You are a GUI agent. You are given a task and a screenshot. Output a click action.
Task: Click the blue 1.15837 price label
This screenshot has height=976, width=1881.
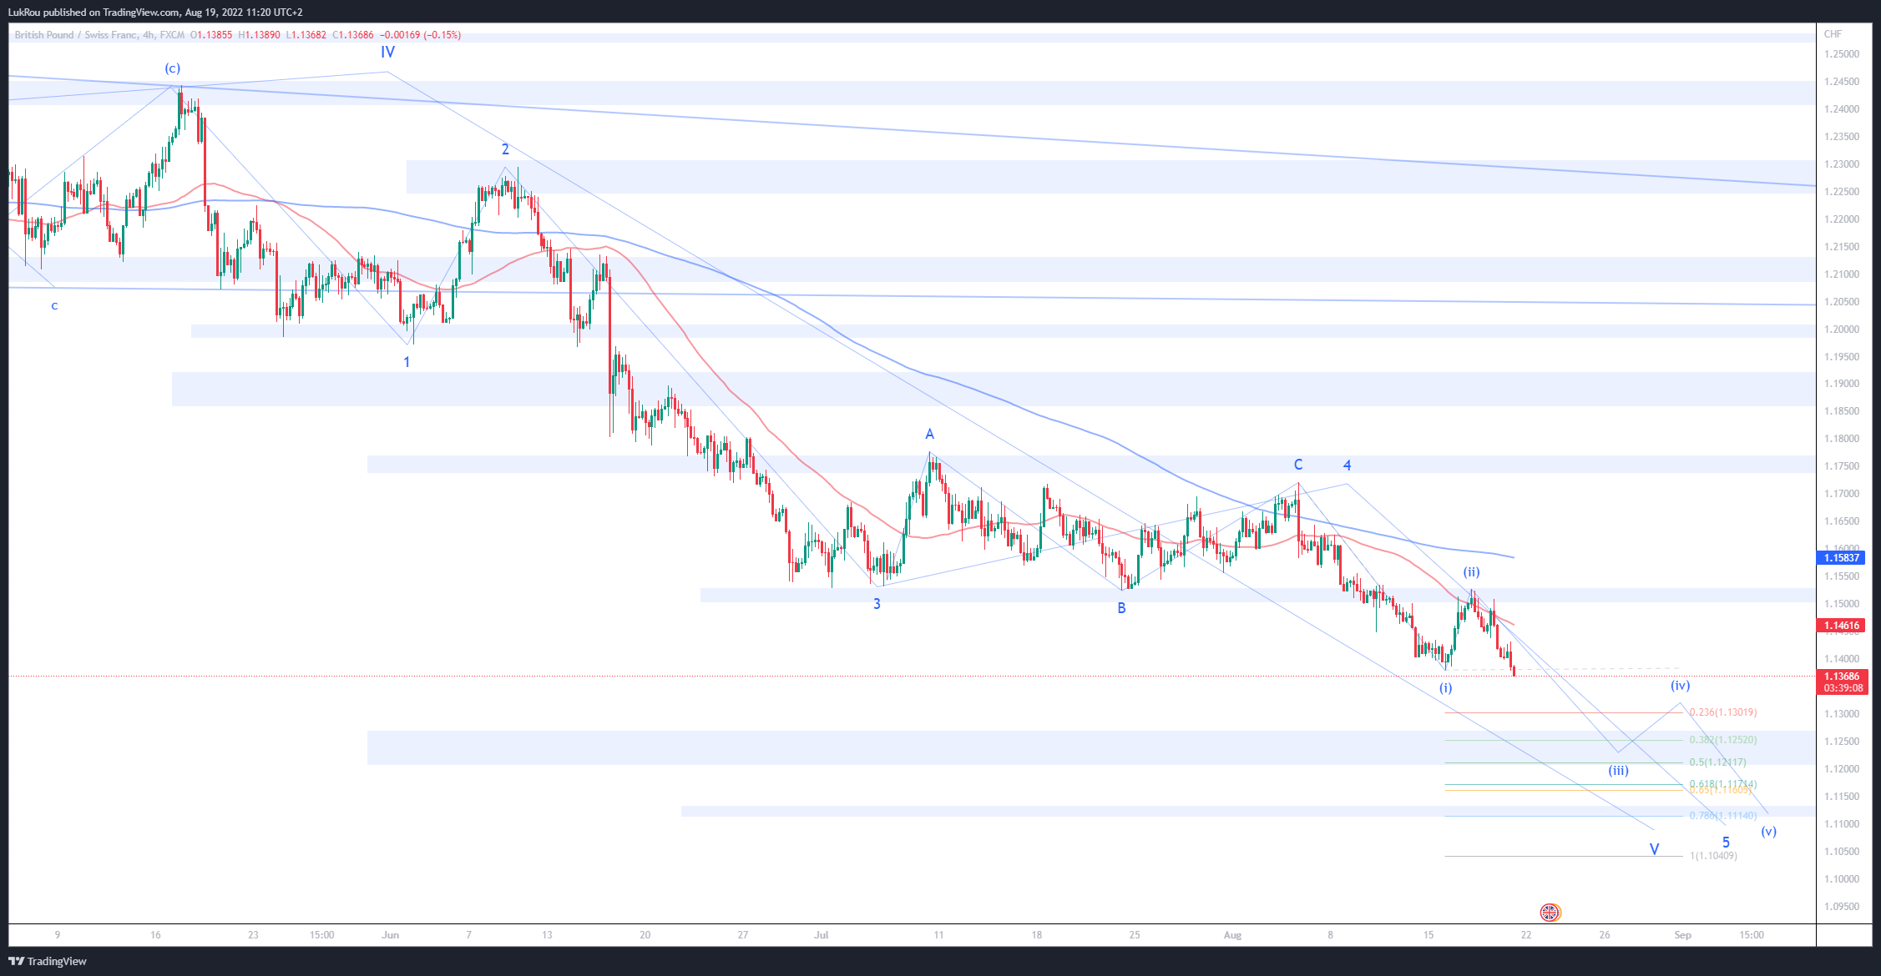tap(1841, 557)
